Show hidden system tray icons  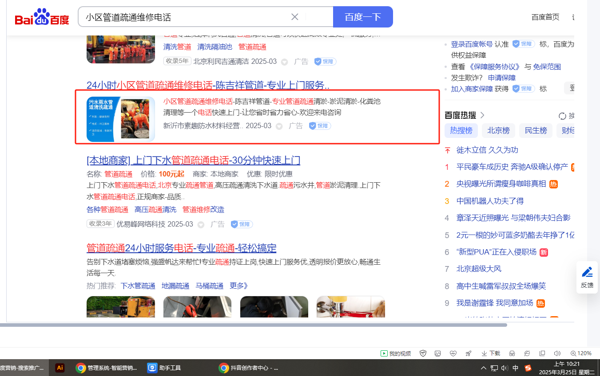(484, 368)
